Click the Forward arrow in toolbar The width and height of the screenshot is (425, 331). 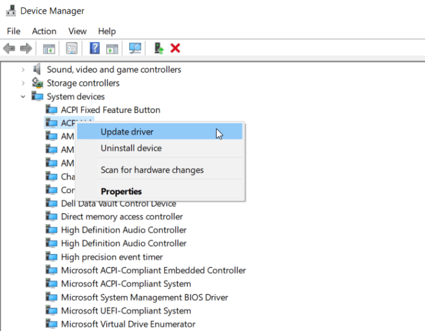26,48
